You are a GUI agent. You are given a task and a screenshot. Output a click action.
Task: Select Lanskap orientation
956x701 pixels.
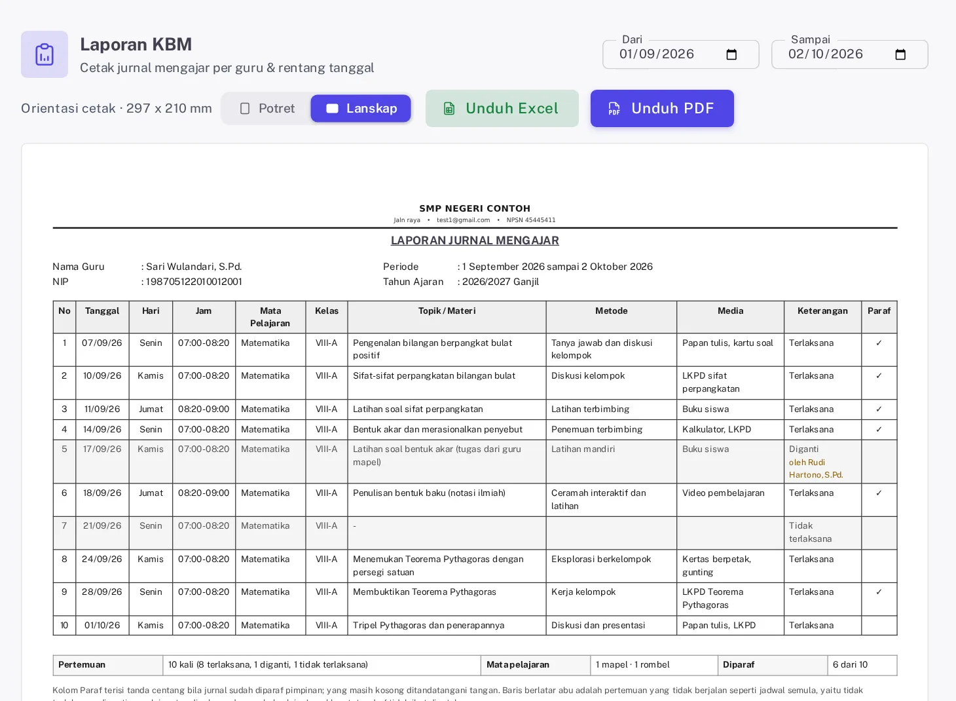(361, 108)
